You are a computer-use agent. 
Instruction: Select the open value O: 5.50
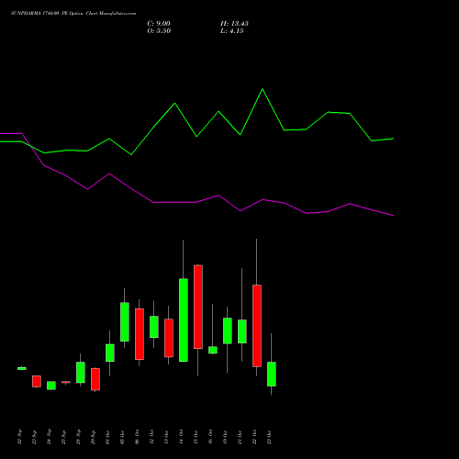159,31
